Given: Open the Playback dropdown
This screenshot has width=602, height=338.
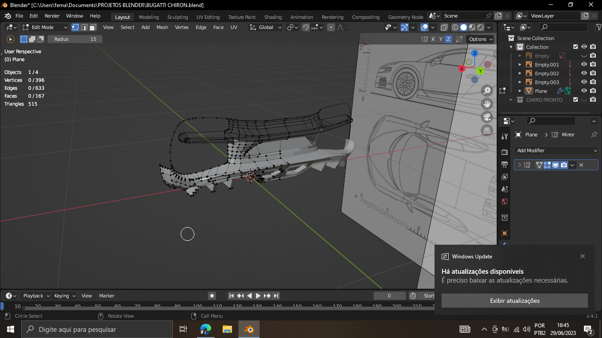Looking at the screenshot, I should 36,296.
